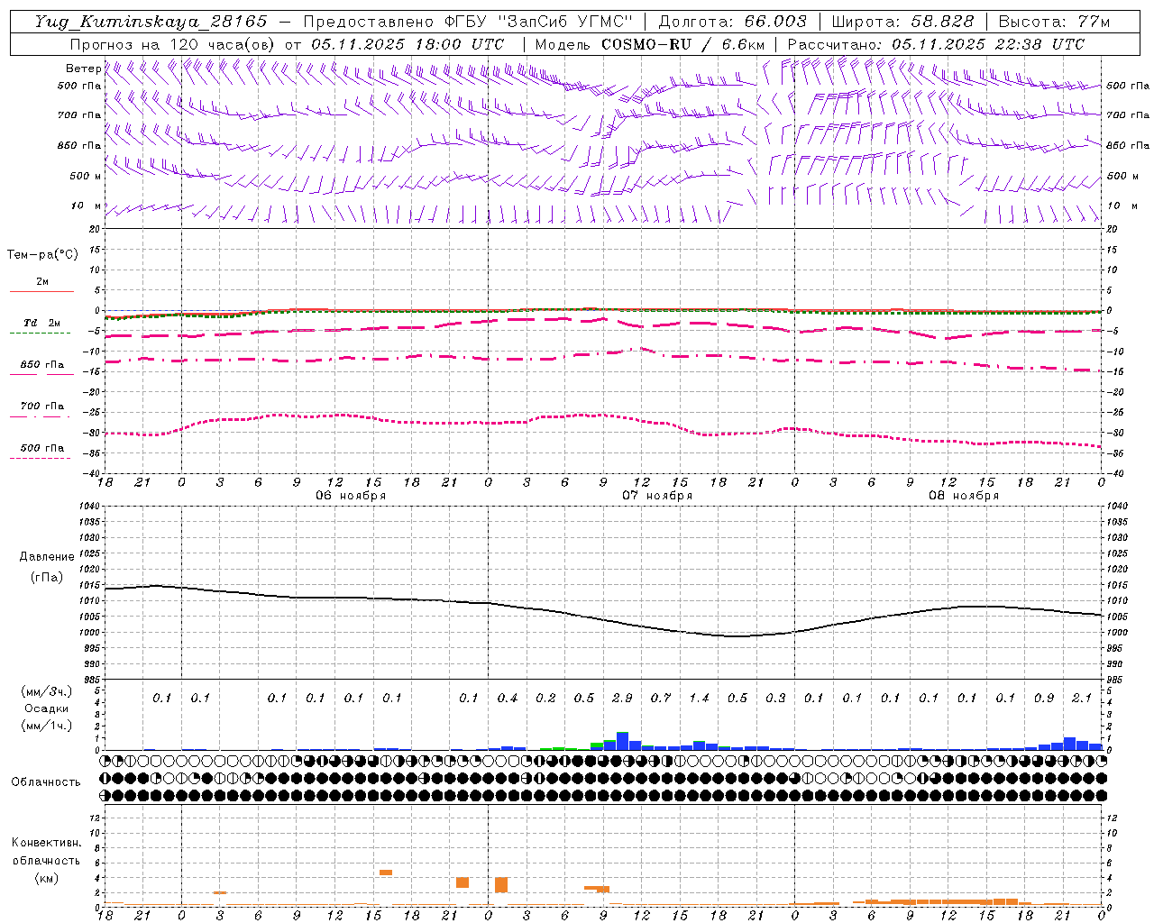Click the (мм/1ч.) units label
Viewport: 1154px width, 923px height.
[x=47, y=726]
